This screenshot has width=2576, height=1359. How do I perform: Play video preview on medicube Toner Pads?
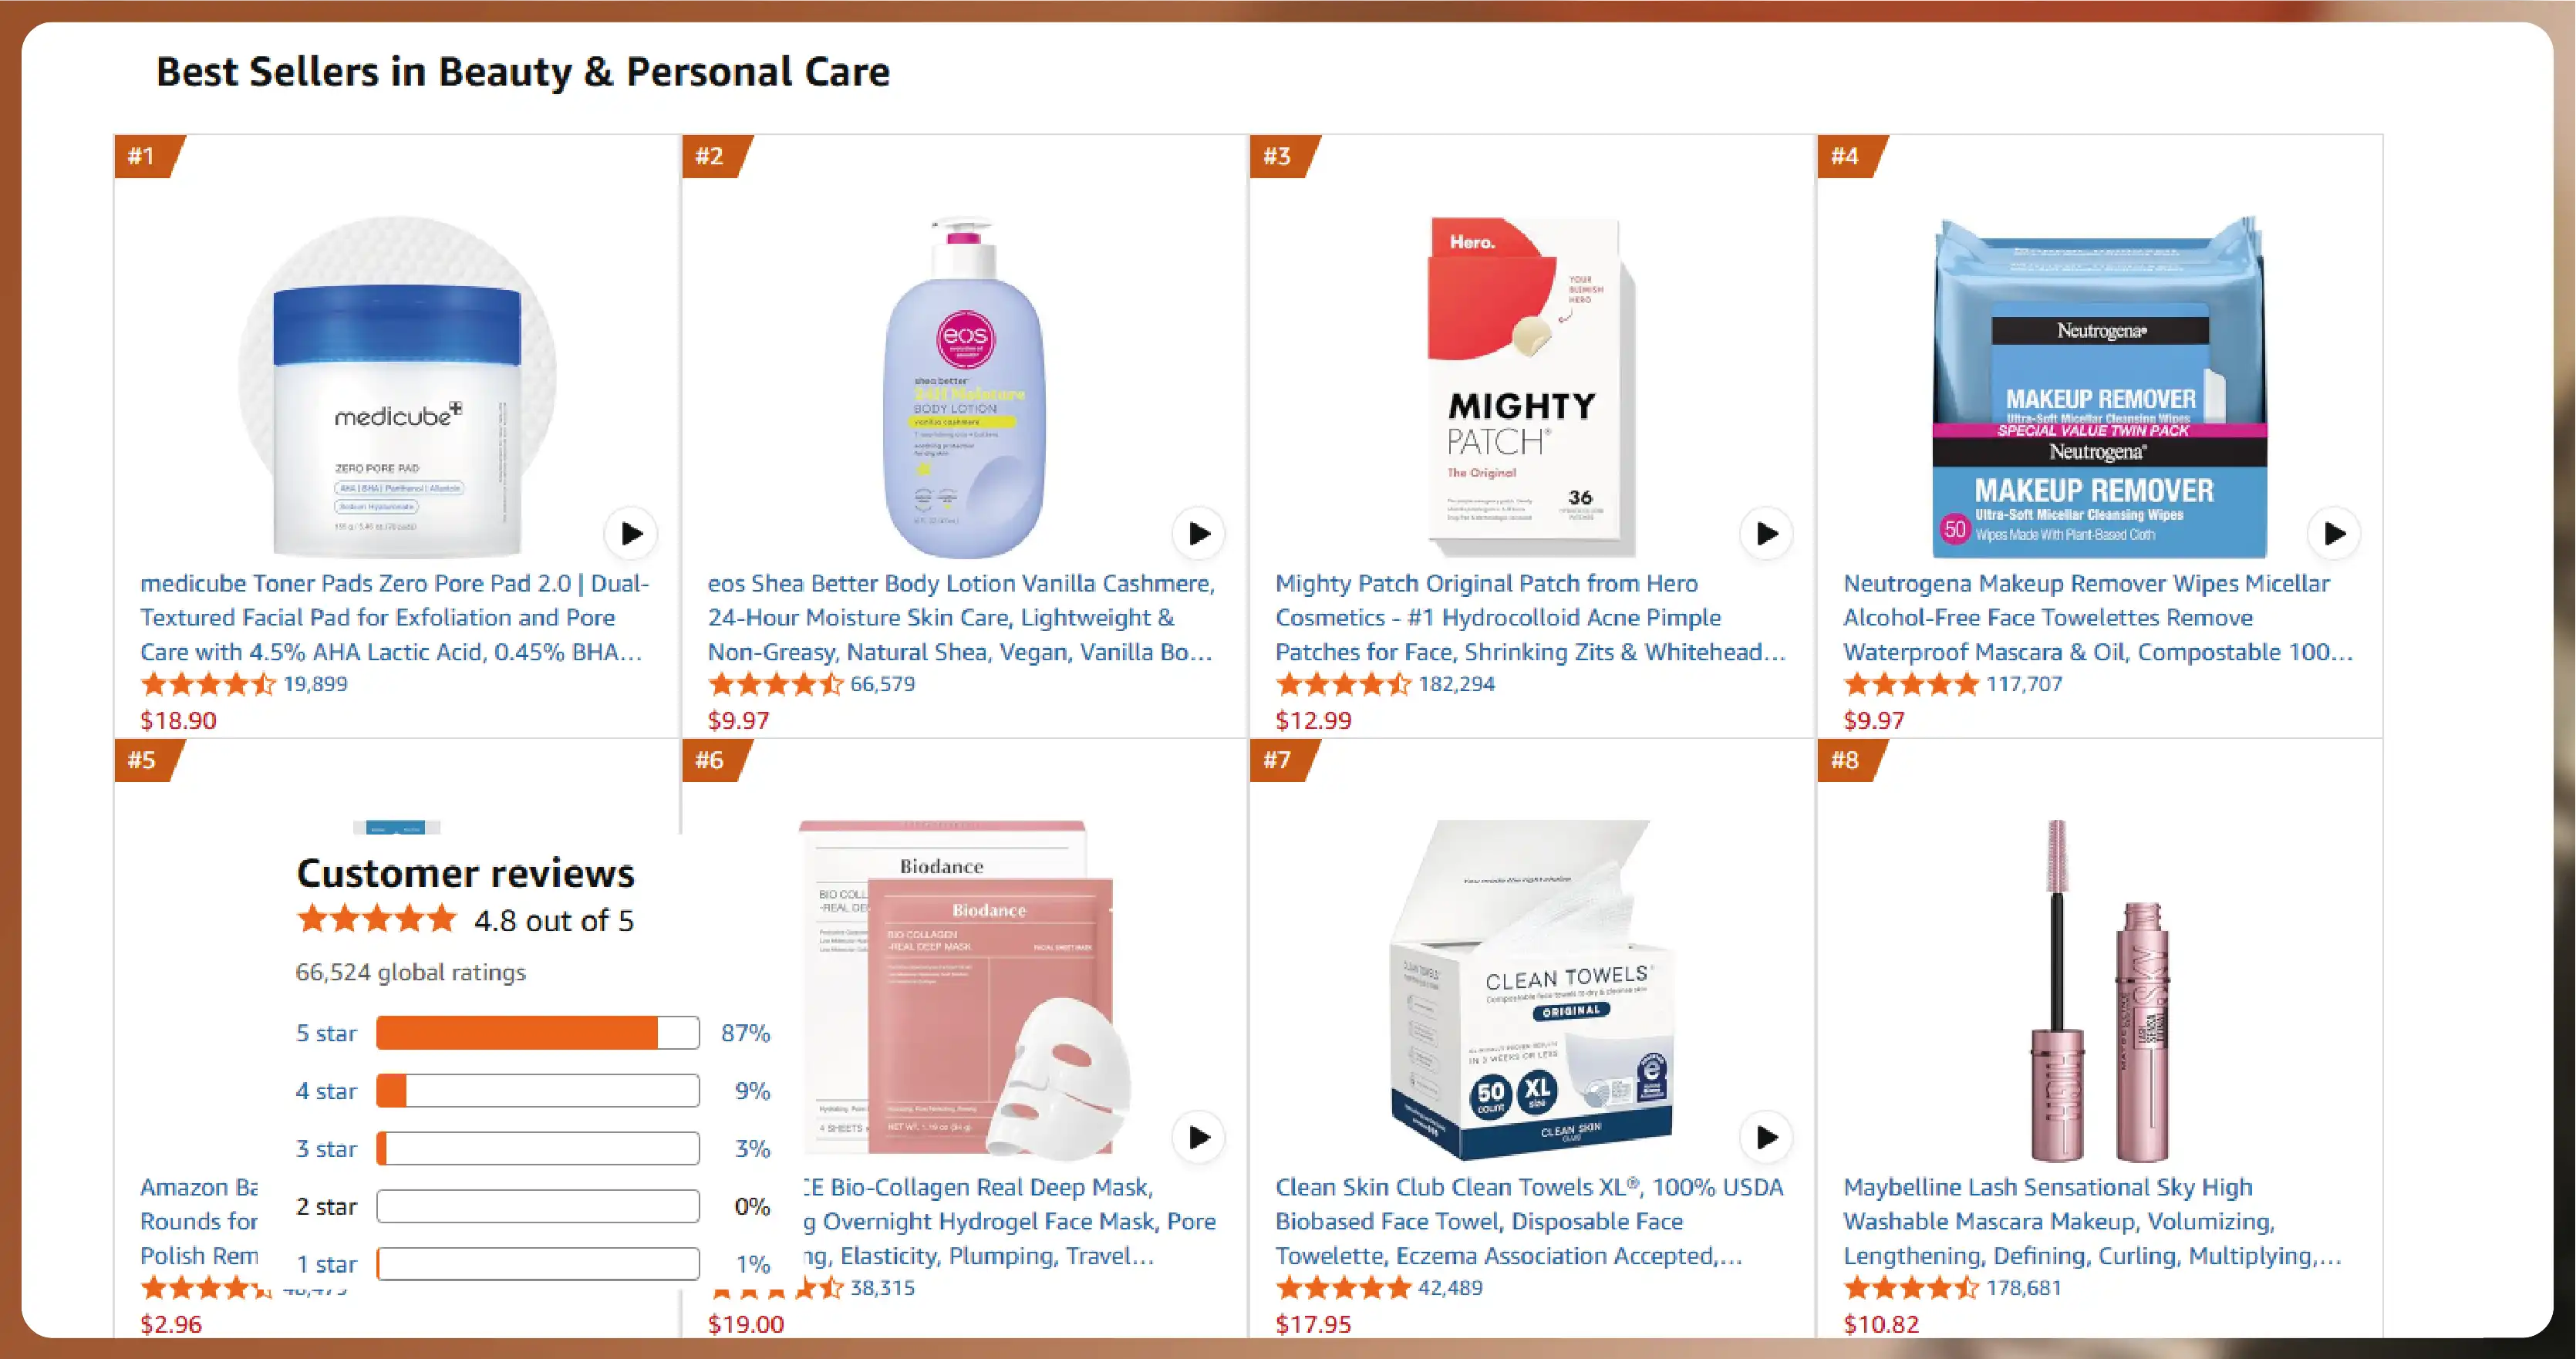click(631, 534)
